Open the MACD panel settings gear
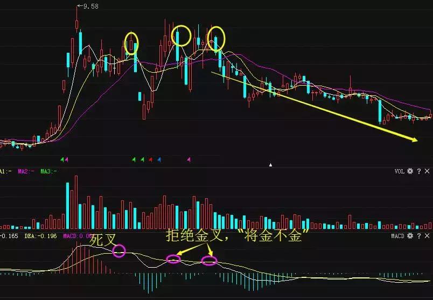The width and height of the screenshot is (433, 300). click(x=410, y=236)
